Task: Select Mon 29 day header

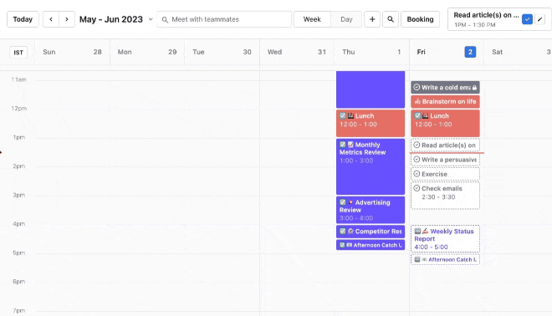Action: 147,52
